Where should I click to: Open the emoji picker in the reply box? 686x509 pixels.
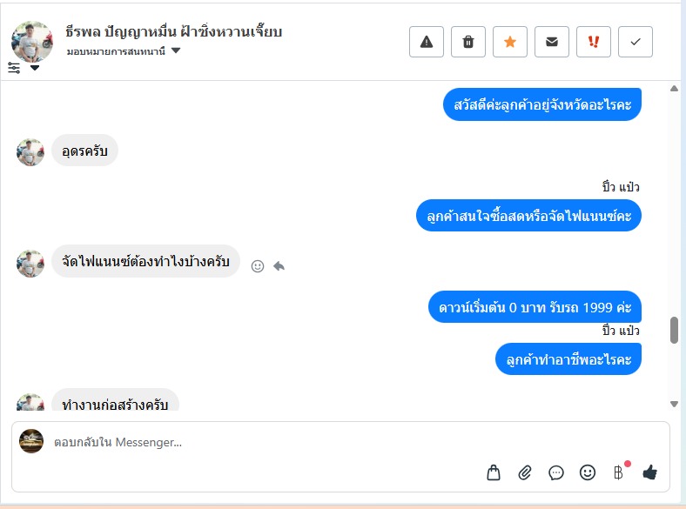pyautogui.click(x=588, y=472)
